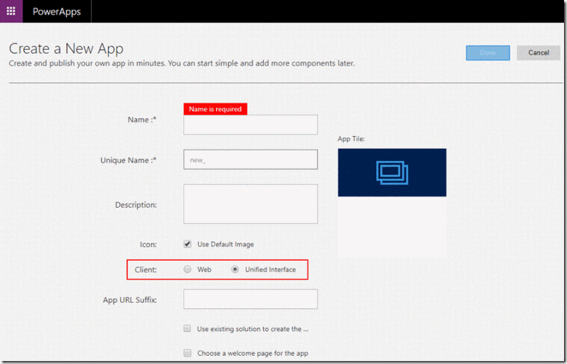Enable Use existing solution checkbox

tap(187, 328)
